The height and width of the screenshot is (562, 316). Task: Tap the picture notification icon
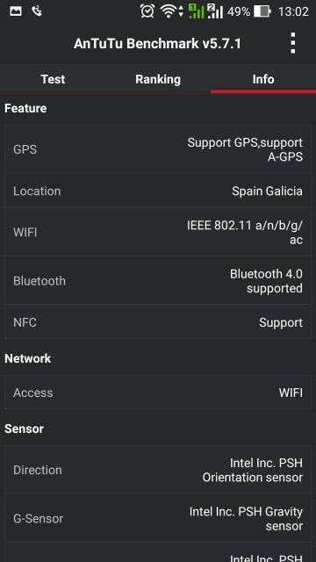point(16,11)
